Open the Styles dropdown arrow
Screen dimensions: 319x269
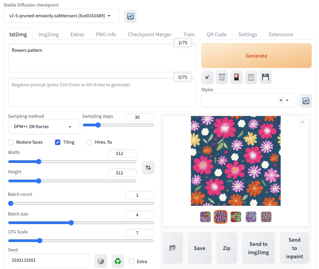pyautogui.click(x=288, y=100)
